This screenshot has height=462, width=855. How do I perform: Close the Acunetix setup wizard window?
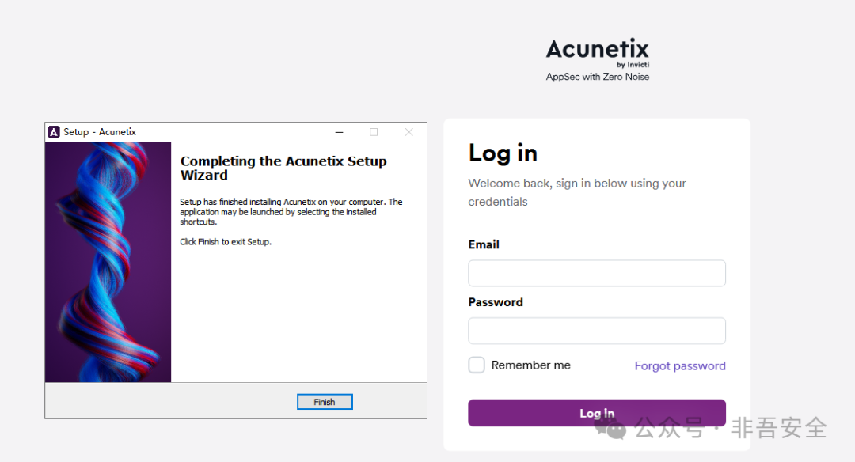pyautogui.click(x=408, y=131)
